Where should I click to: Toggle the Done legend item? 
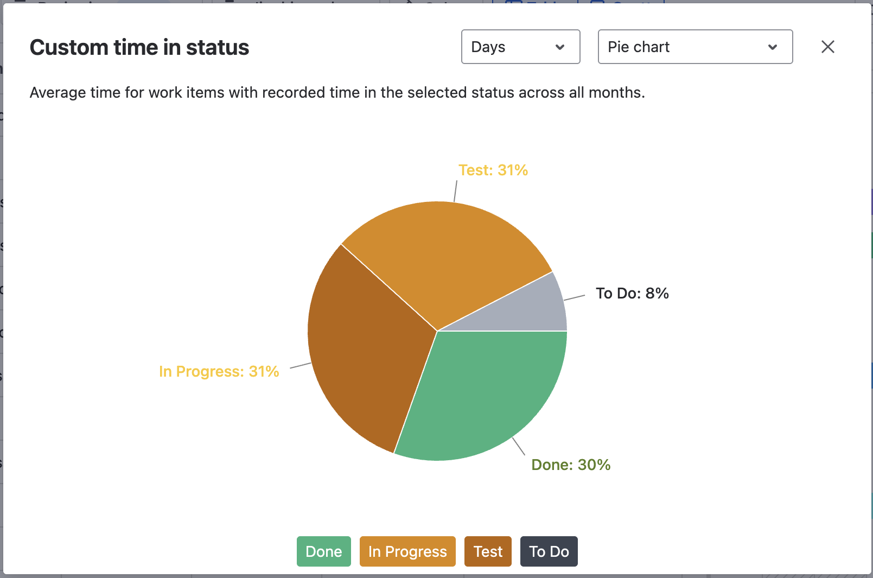pyautogui.click(x=323, y=551)
